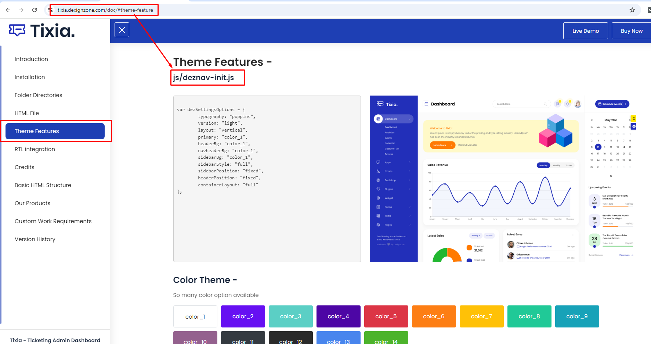Pick the color_2 purple swatch
The height and width of the screenshot is (344, 651).
point(243,316)
